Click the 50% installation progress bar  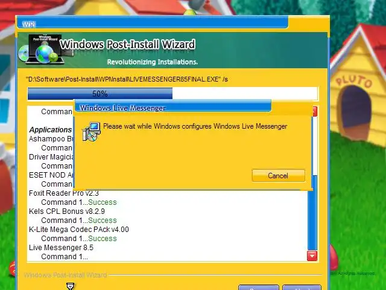click(x=173, y=94)
